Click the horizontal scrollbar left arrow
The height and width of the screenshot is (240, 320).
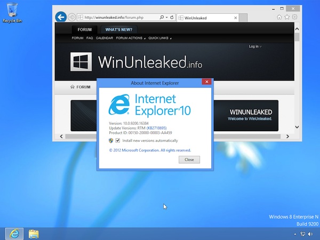click(x=61, y=137)
